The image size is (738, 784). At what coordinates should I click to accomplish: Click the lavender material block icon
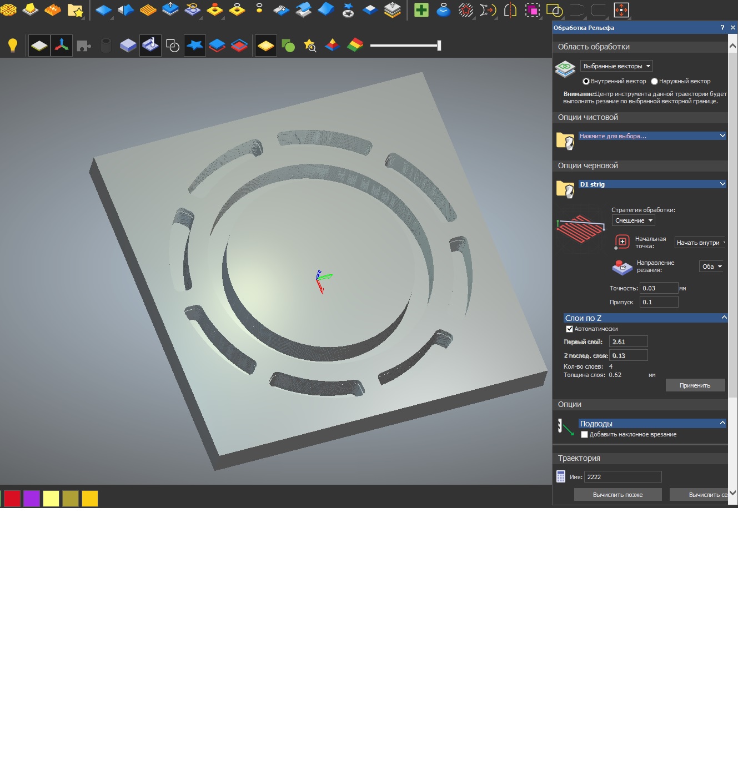[128, 46]
